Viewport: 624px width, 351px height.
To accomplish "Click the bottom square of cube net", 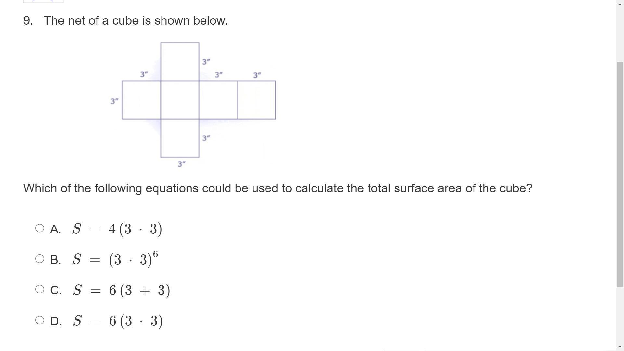I will 180,138.
